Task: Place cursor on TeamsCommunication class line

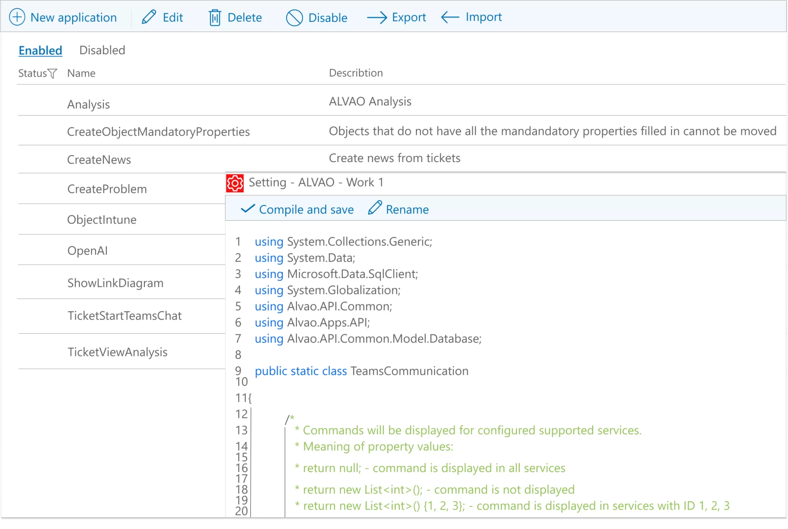Action: point(409,371)
